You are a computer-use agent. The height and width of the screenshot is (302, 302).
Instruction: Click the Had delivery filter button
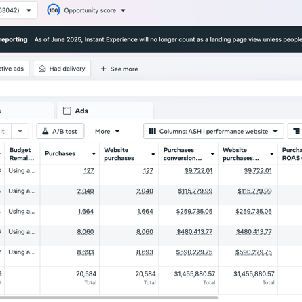(x=62, y=69)
